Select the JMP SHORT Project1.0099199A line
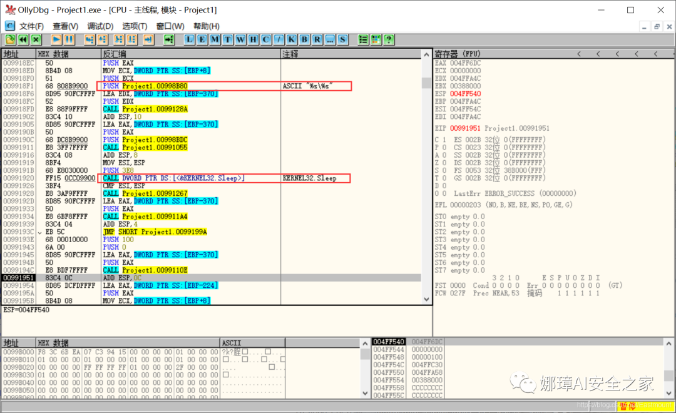The height and width of the screenshot is (413, 676). click(212, 232)
